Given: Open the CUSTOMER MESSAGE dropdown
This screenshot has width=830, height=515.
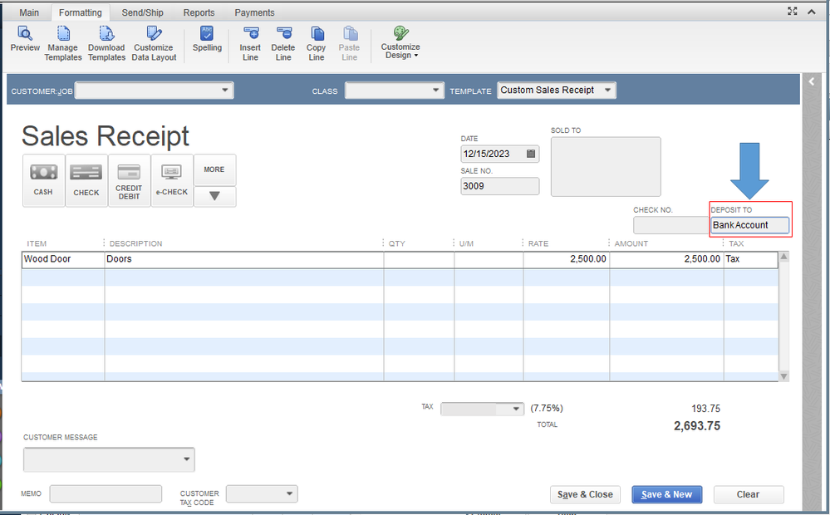Looking at the screenshot, I should click(186, 459).
